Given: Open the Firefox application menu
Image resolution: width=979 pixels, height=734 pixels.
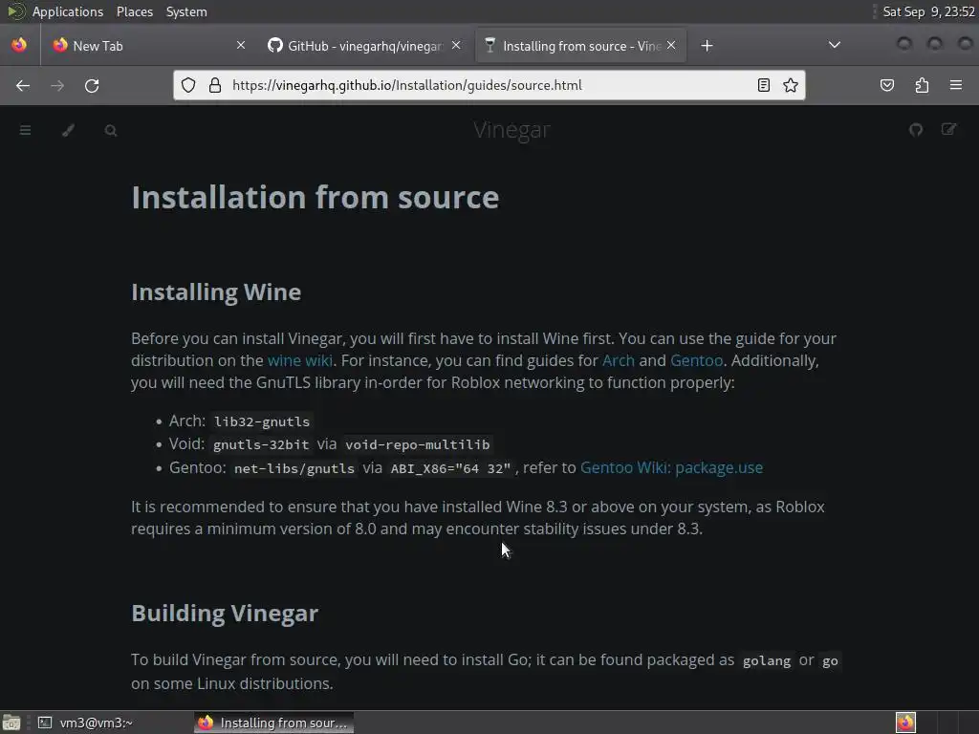Looking at the screenshot, I should (x=955, y=85).
